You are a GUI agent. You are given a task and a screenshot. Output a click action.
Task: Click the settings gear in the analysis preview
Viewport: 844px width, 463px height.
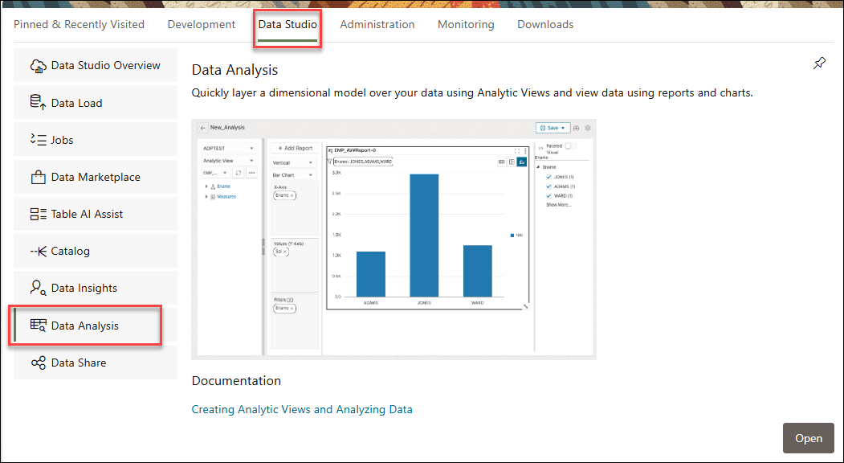click(x=587, y=128)
